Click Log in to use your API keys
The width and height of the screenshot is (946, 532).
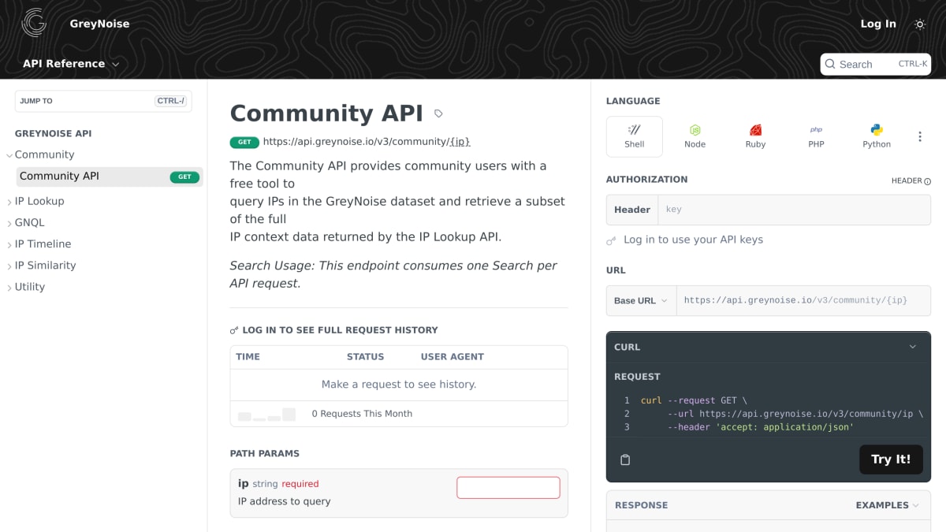(693, 240)
